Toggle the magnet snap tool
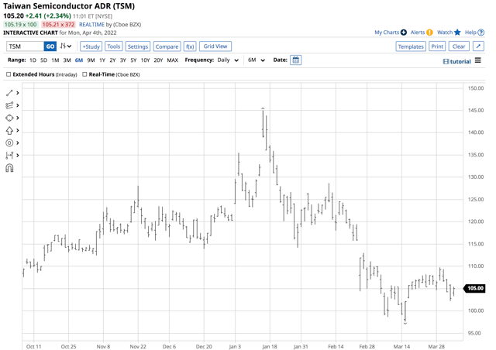This screenshot has width=496, height=350. [x=9, y=168]
